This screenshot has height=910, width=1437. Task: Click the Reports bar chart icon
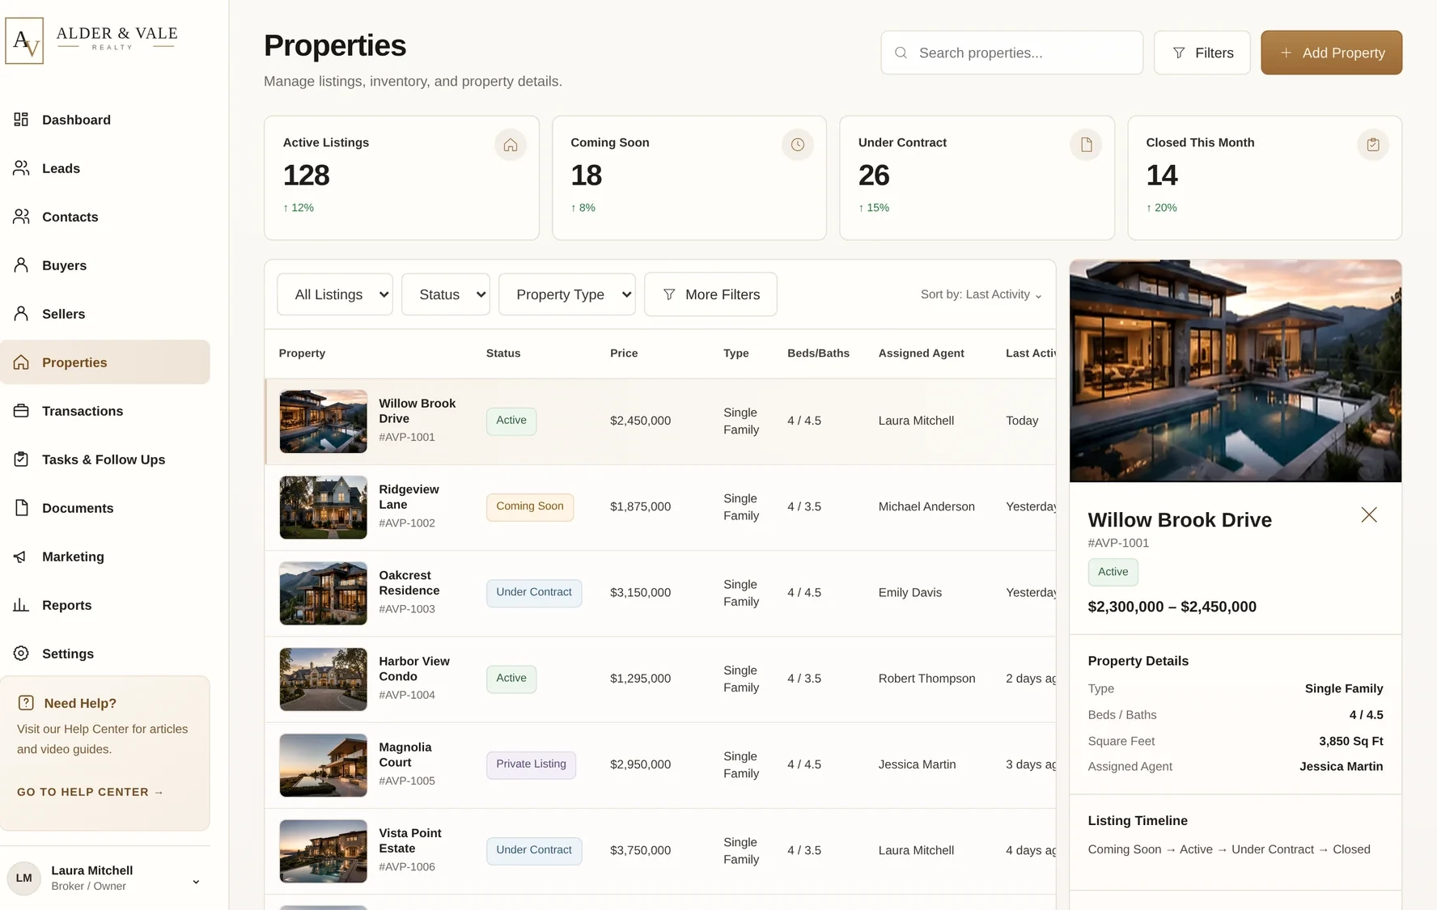(21, 605)
